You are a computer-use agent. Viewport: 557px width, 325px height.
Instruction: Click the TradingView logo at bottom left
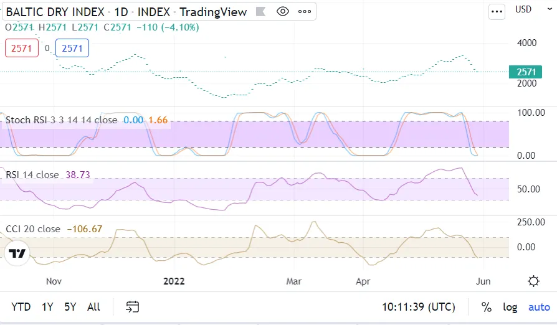coord(17,253)
